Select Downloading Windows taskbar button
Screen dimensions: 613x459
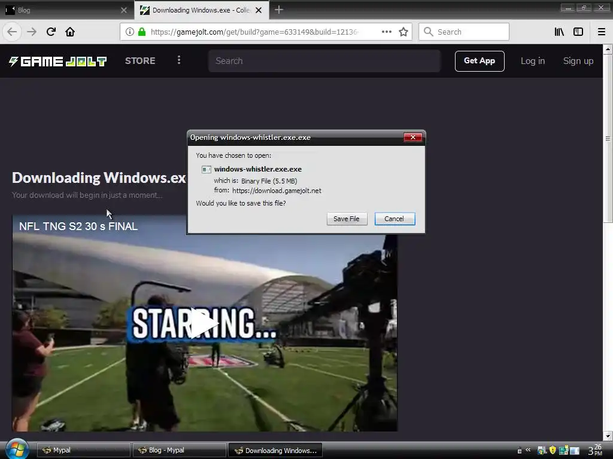coord(275,450)
